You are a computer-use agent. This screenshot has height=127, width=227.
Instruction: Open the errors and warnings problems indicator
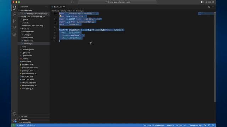coord(31,125)
